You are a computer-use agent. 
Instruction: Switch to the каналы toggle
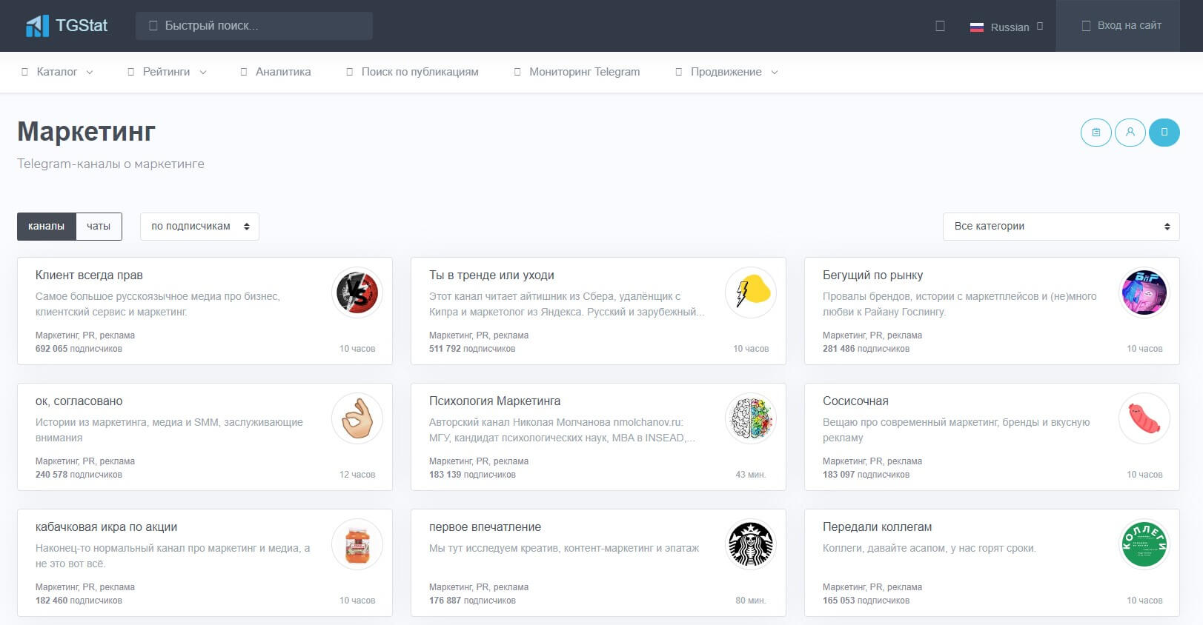pyautogui.click(x=46, y=227)
